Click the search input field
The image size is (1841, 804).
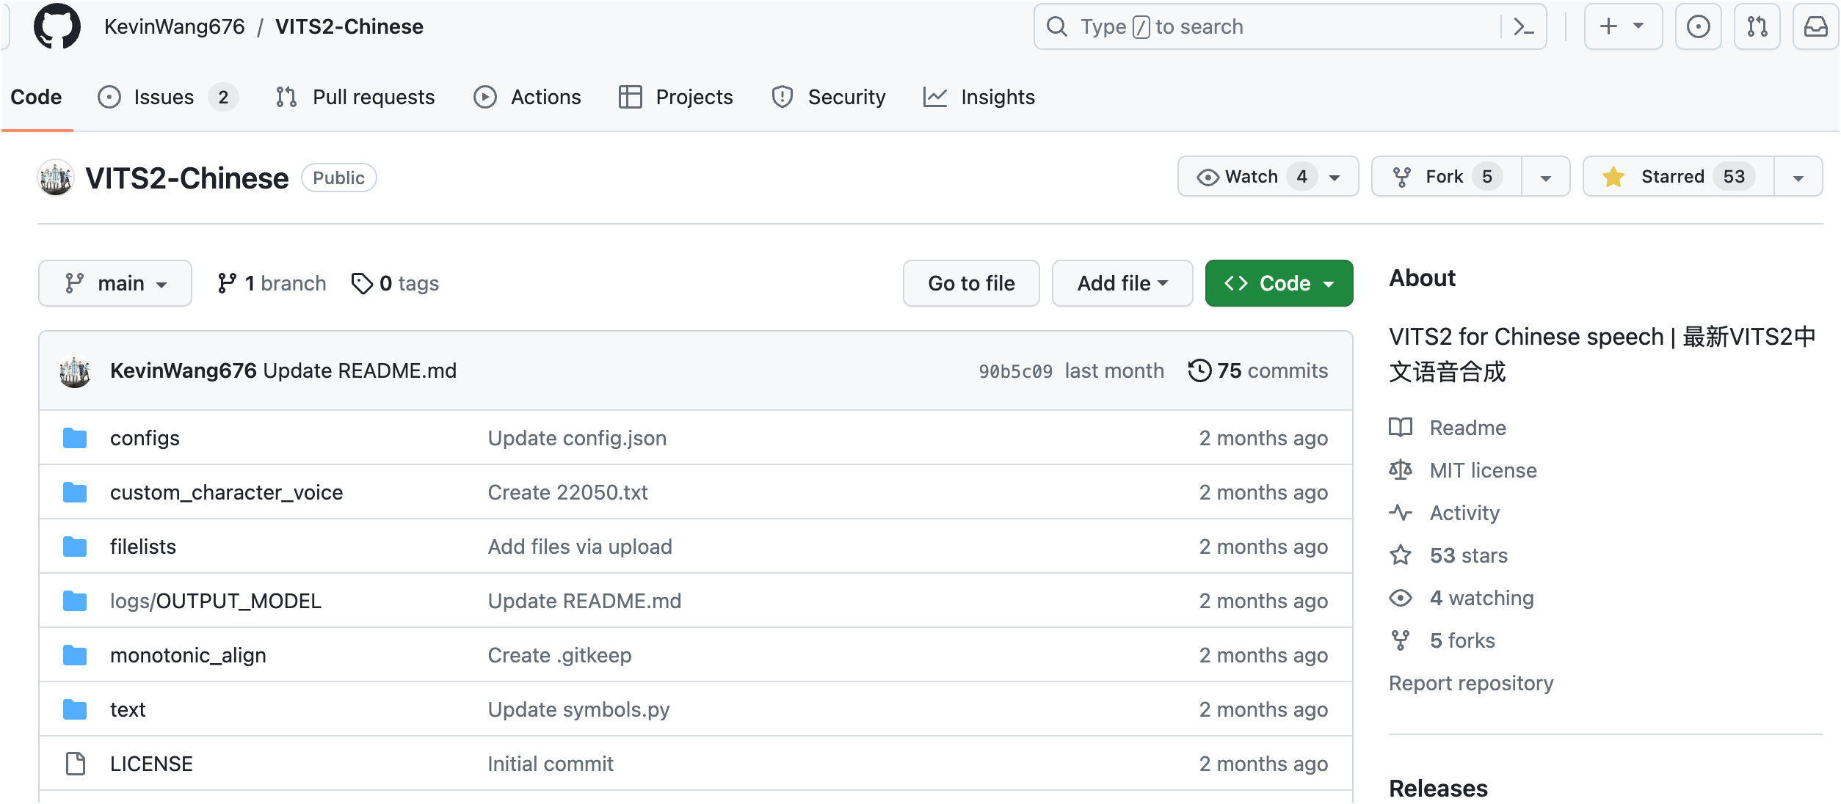click(x=1277, y=27)
